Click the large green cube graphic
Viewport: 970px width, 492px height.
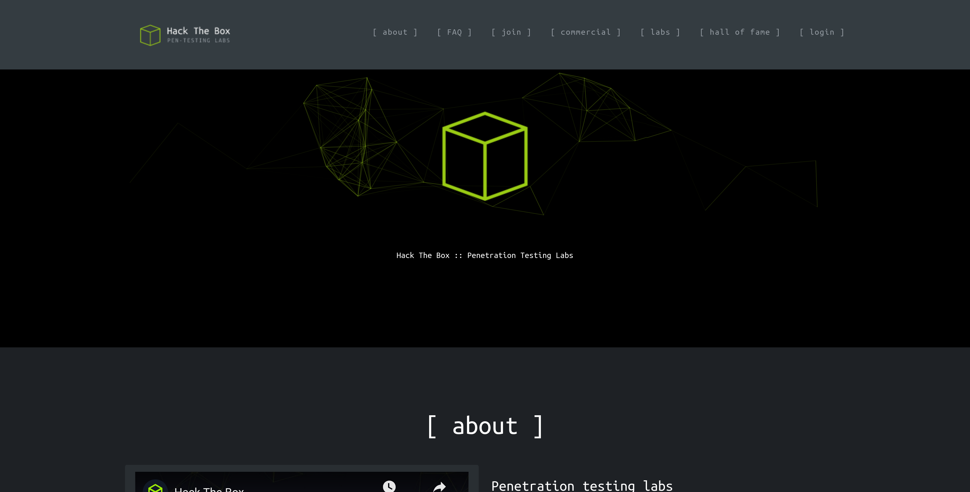[485, 156]
